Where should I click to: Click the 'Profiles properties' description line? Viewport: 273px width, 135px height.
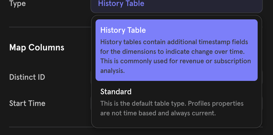pyautogui.click(x=172, y=103)
